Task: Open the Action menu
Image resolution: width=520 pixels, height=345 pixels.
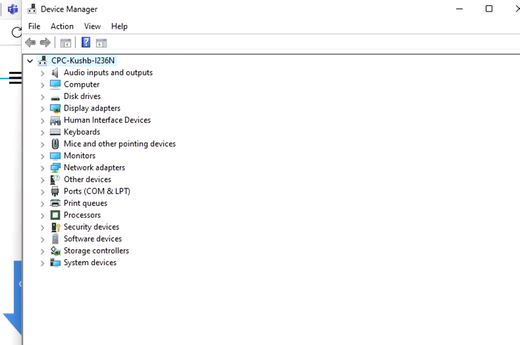Action: (62, 26)
